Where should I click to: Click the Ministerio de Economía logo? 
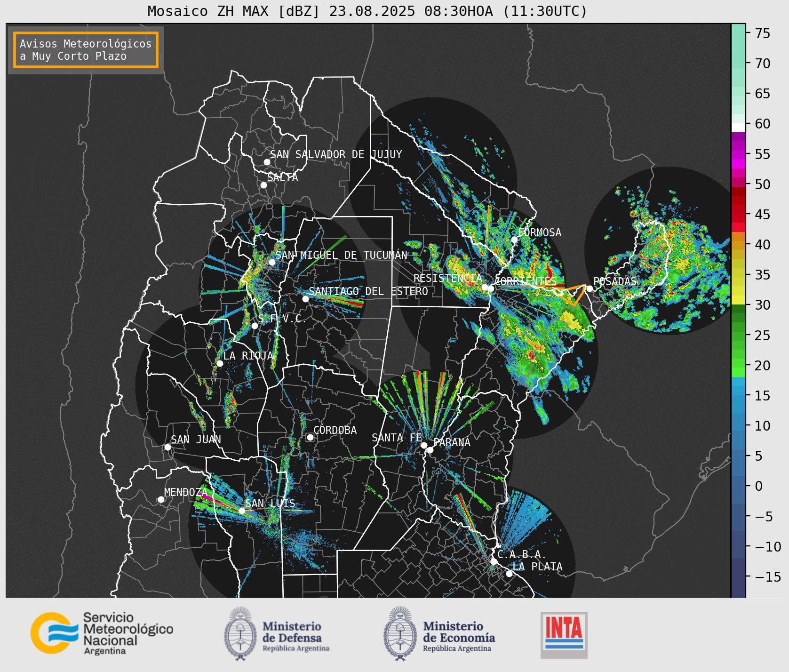coord(439,634)
